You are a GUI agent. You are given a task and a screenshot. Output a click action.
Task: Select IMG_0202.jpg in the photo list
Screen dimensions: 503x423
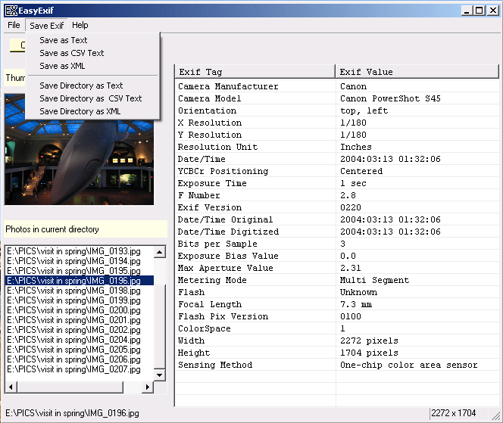point(80,330)
